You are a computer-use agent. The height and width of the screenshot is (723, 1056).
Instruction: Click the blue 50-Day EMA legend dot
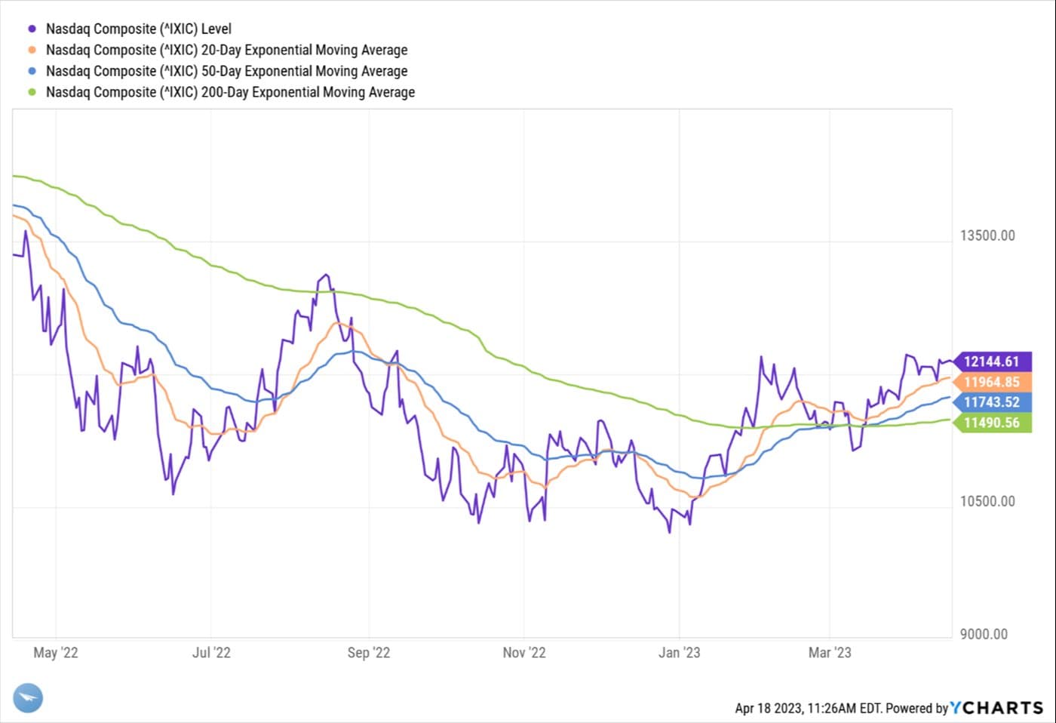32,71
